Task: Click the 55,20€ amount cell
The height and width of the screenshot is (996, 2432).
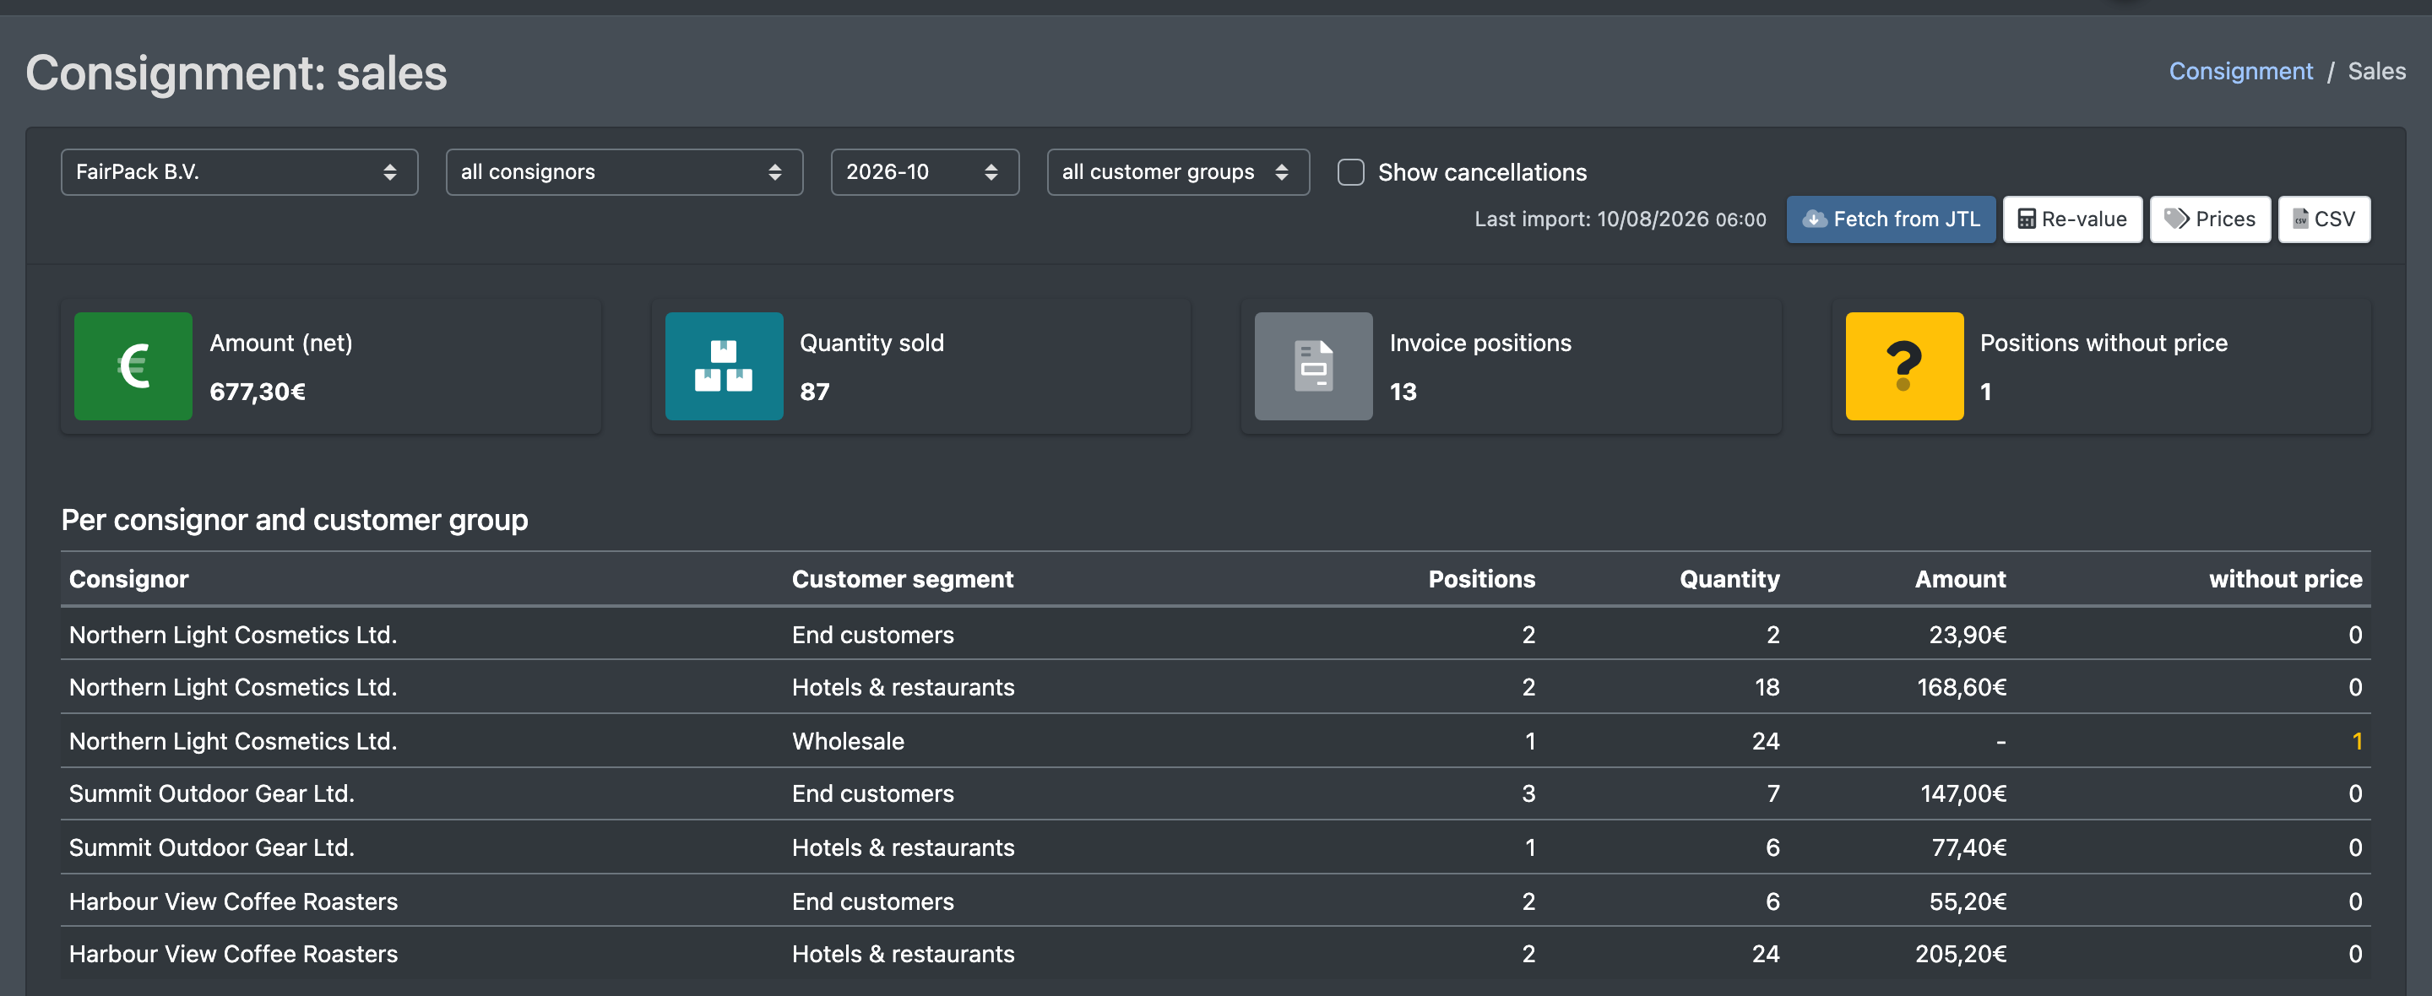Action: [x=1968, y=901]
